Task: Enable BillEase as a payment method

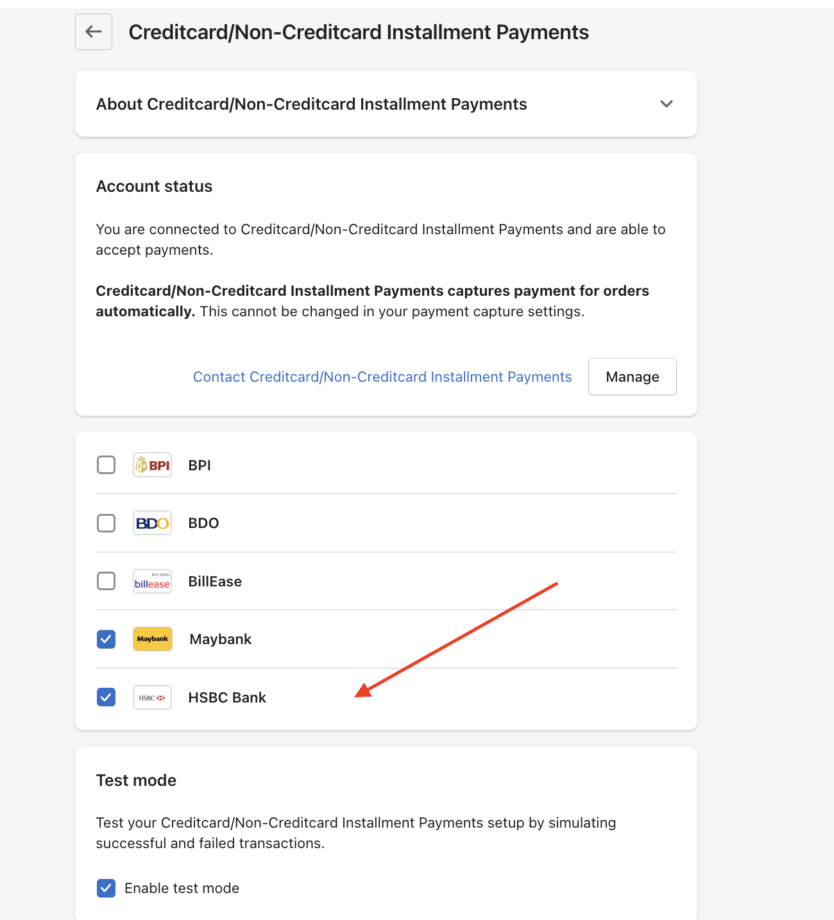Action: 106,581
